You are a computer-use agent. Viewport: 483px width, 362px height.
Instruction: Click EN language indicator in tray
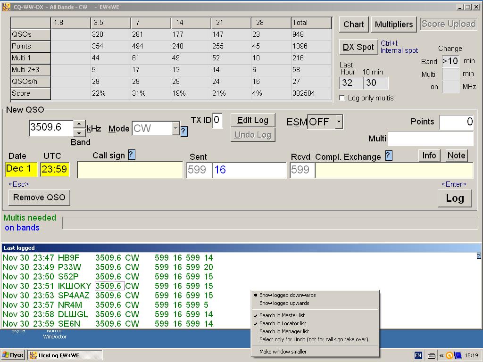pos(418,355)
